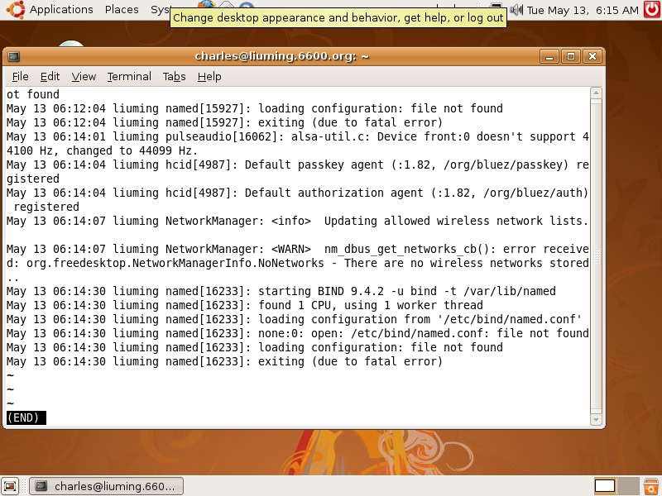662x496 pixels.
Task: Close the terminal window
Action: 592,56
